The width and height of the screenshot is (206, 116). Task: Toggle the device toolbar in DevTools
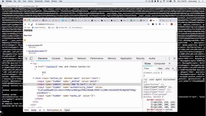[x=31, y=58]
